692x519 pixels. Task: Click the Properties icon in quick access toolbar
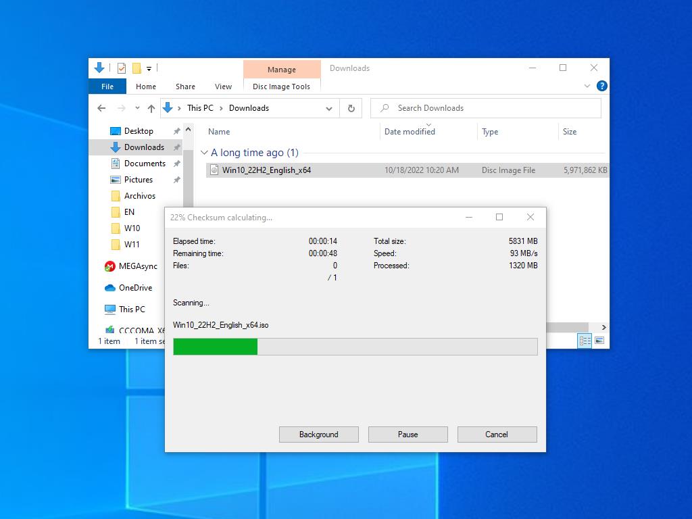122,68
